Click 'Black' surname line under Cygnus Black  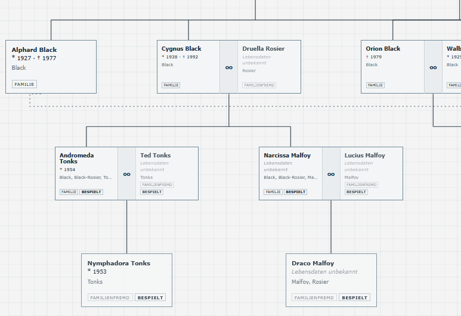(x=168, y=64)
